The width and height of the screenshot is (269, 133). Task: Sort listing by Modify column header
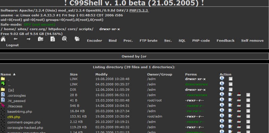pos(102,74)
